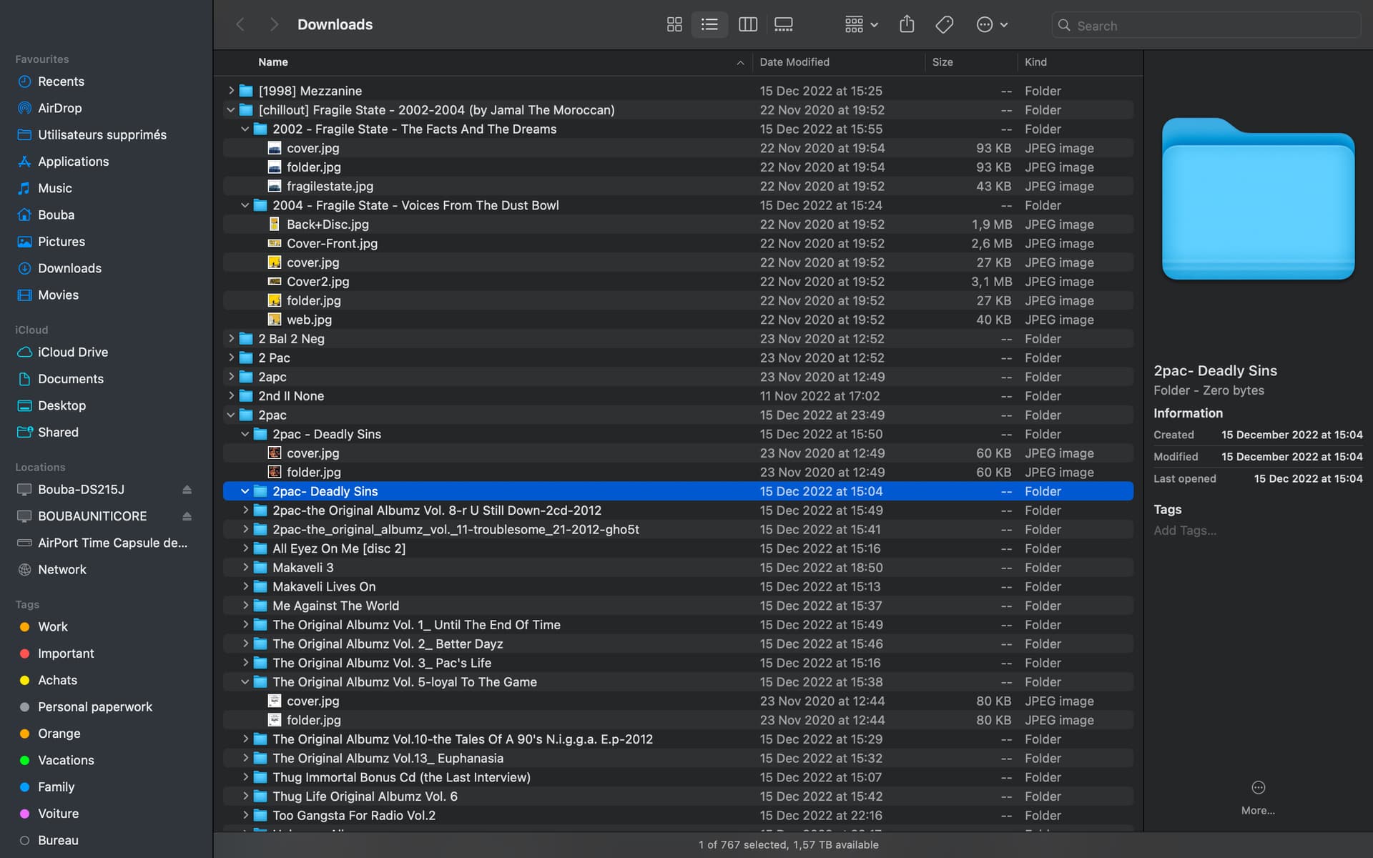This screenshot has width=1373, height=858.
Task: Filter by the Personal paperwork tag
Action: point(94,706)
